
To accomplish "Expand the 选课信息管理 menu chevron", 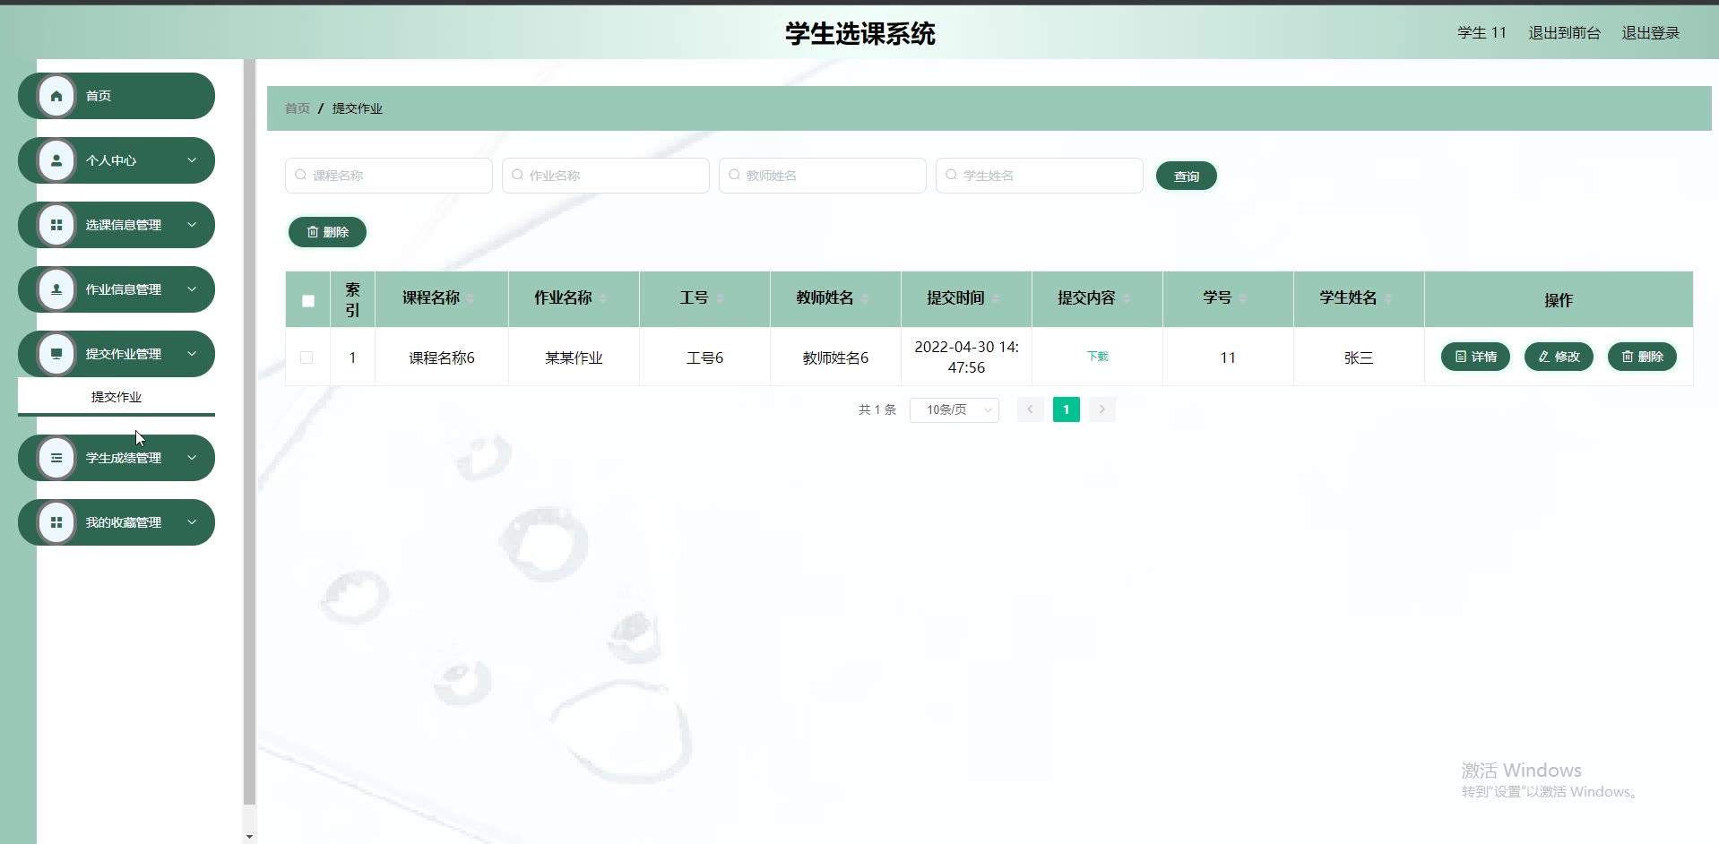I will 192,225.
